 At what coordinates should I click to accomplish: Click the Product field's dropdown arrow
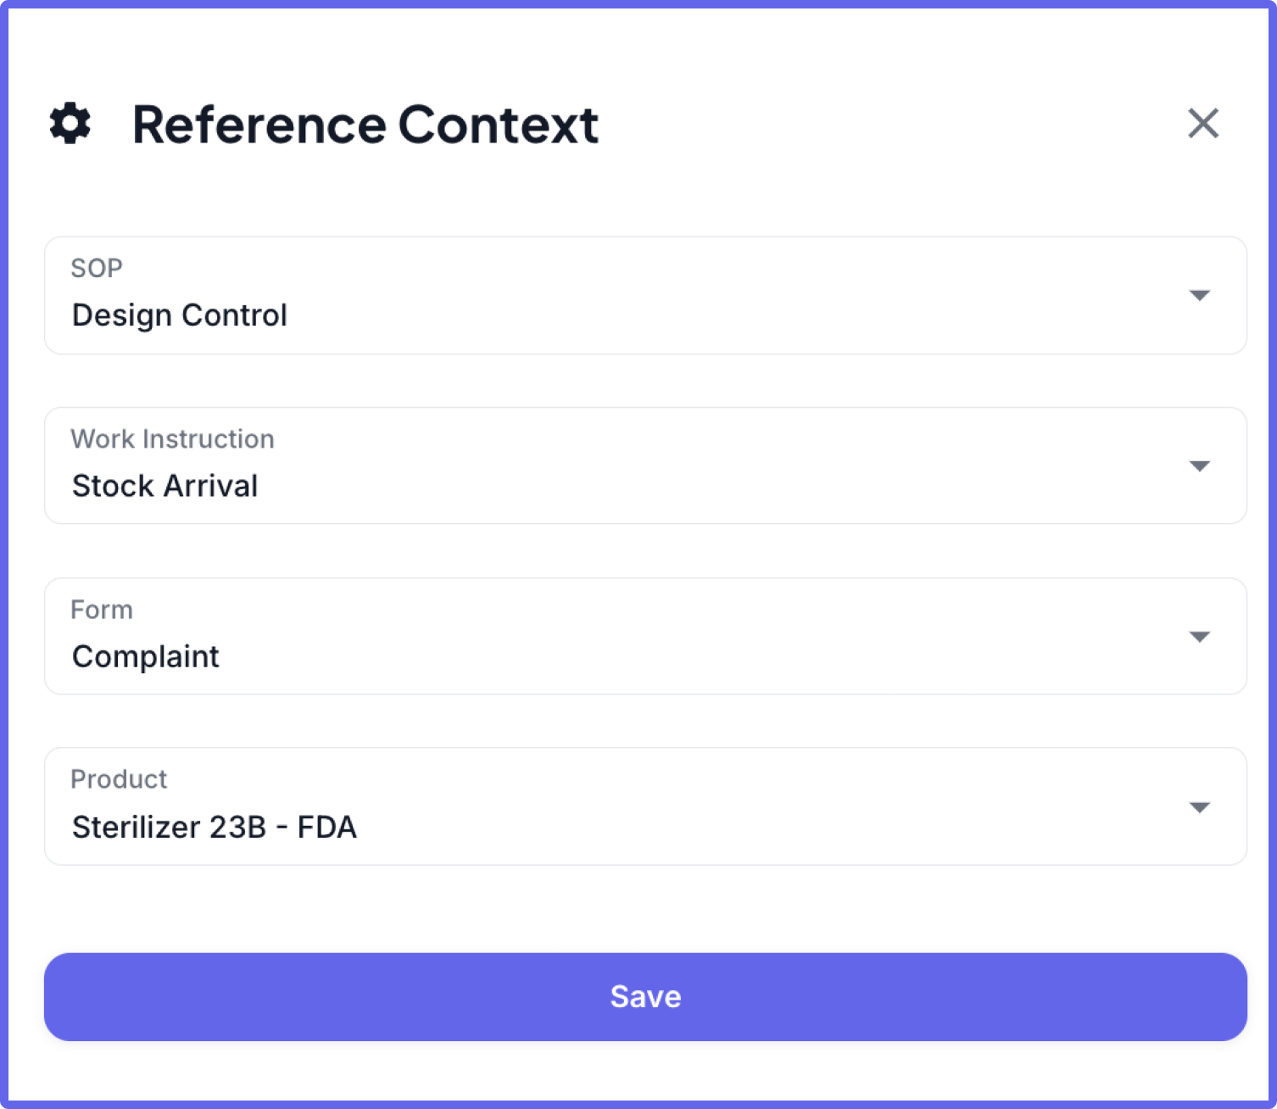1199,807
